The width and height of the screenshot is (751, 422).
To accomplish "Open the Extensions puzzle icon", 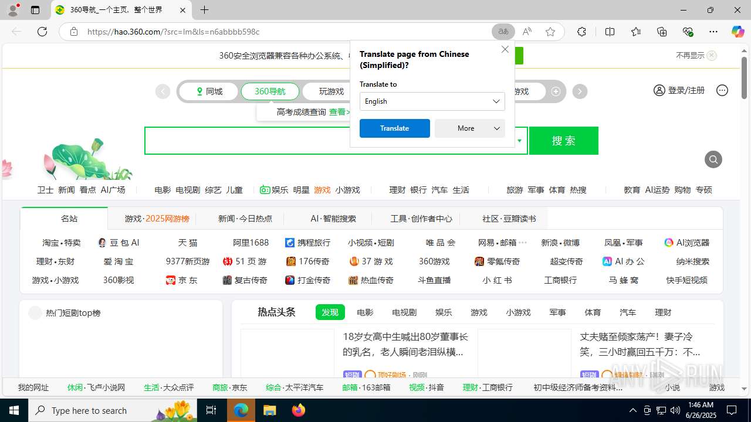I will pyautogui.click(x=581, y=32).
